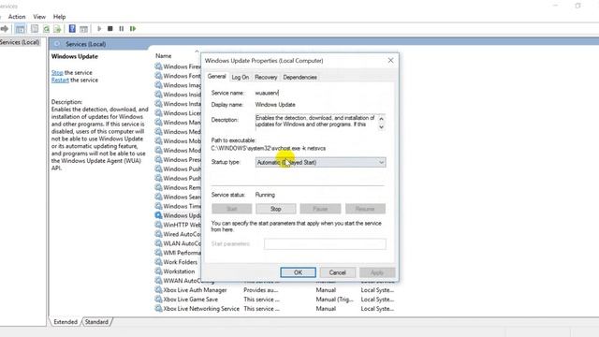
Task: Select the gear icon beside Xbox Live Game Save
Action: (158, 299)
